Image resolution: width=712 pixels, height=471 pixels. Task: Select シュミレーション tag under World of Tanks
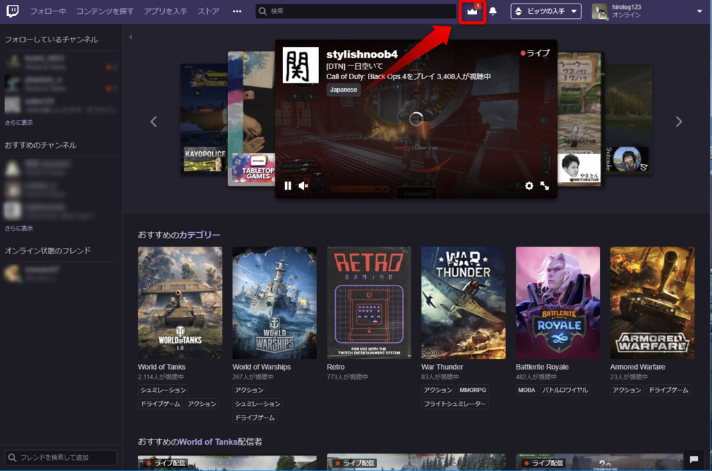click(163, 390)
